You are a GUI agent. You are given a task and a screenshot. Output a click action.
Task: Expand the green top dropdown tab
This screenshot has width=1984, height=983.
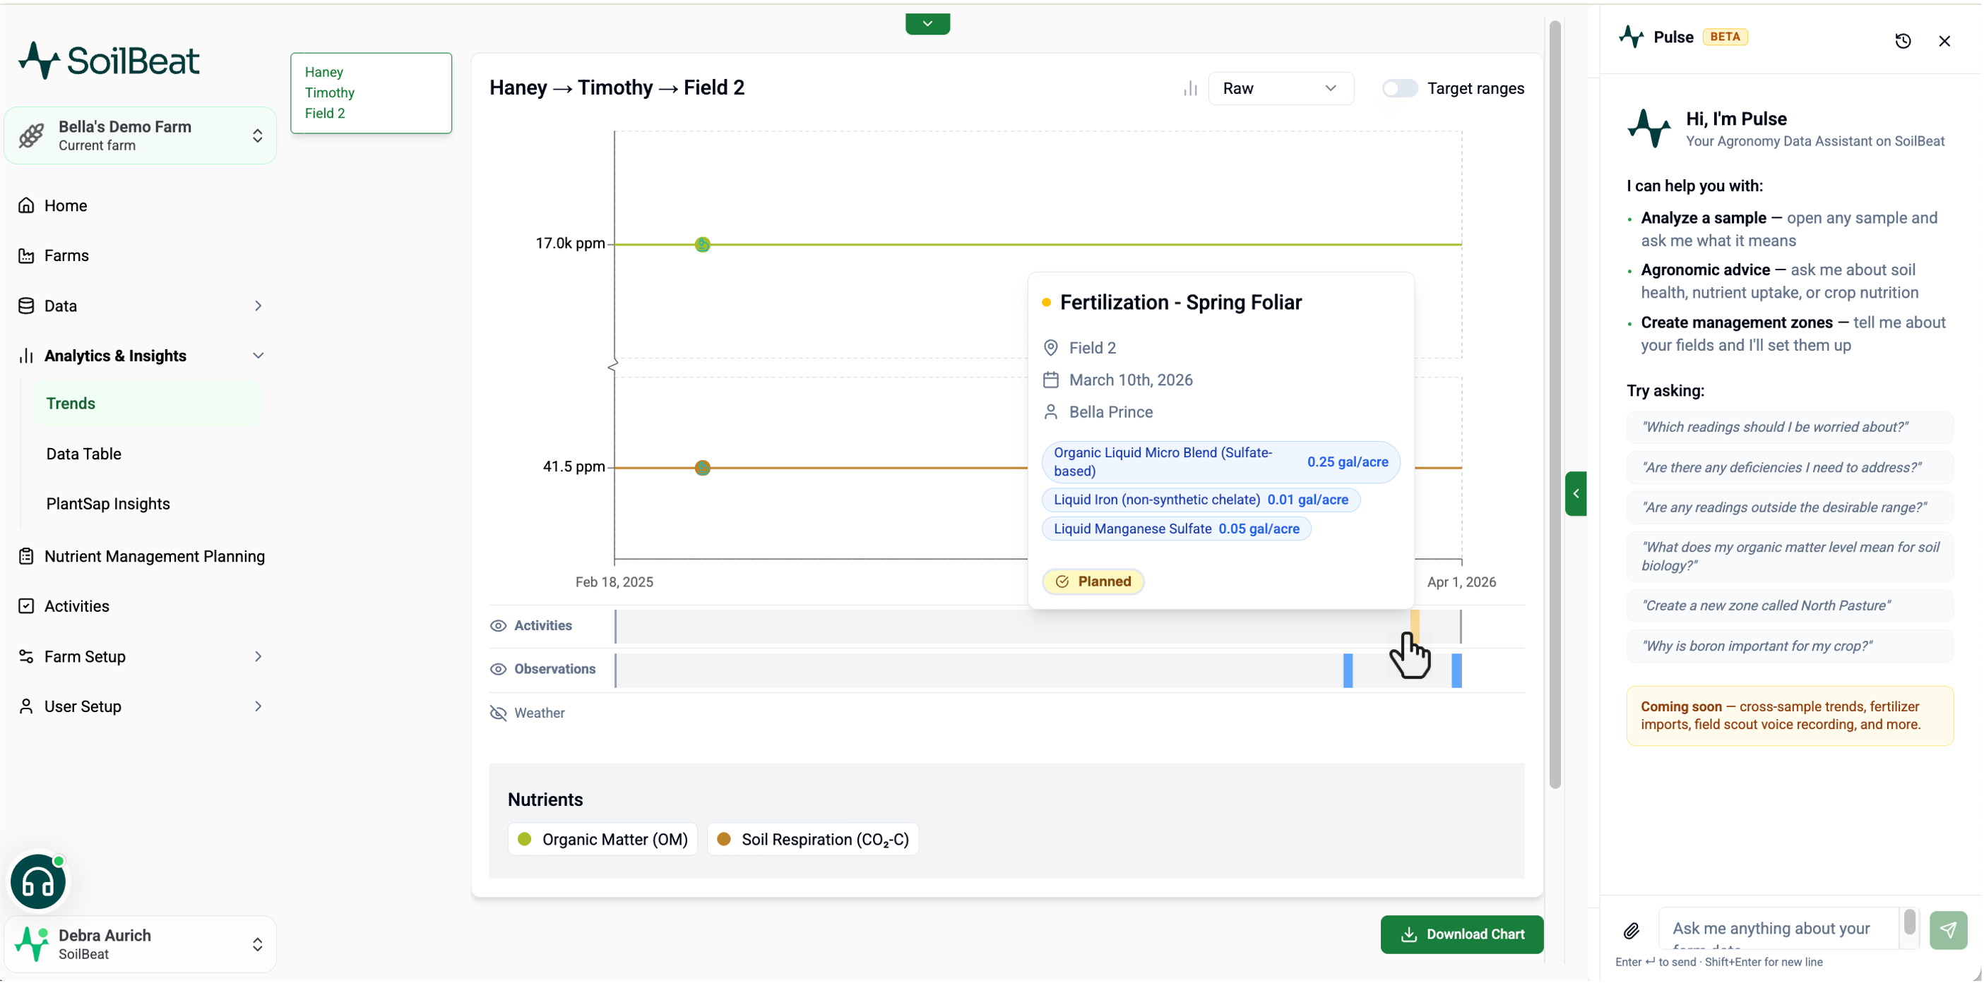(x=927, y=23)
